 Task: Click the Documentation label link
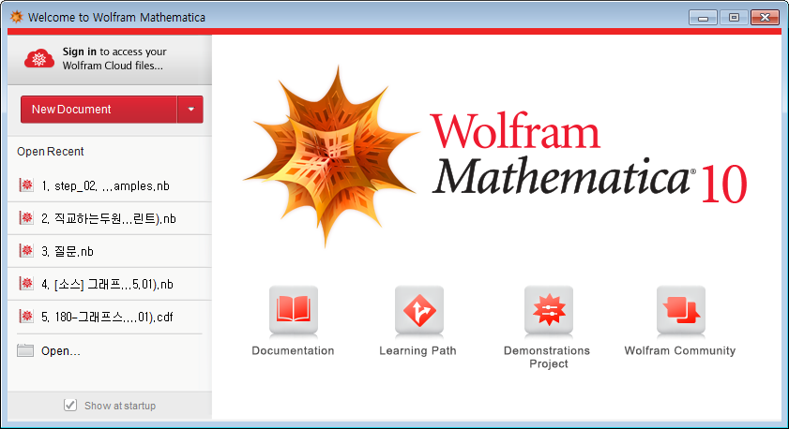coord(293,350)
